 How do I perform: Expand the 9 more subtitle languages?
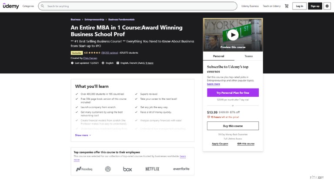149,63
